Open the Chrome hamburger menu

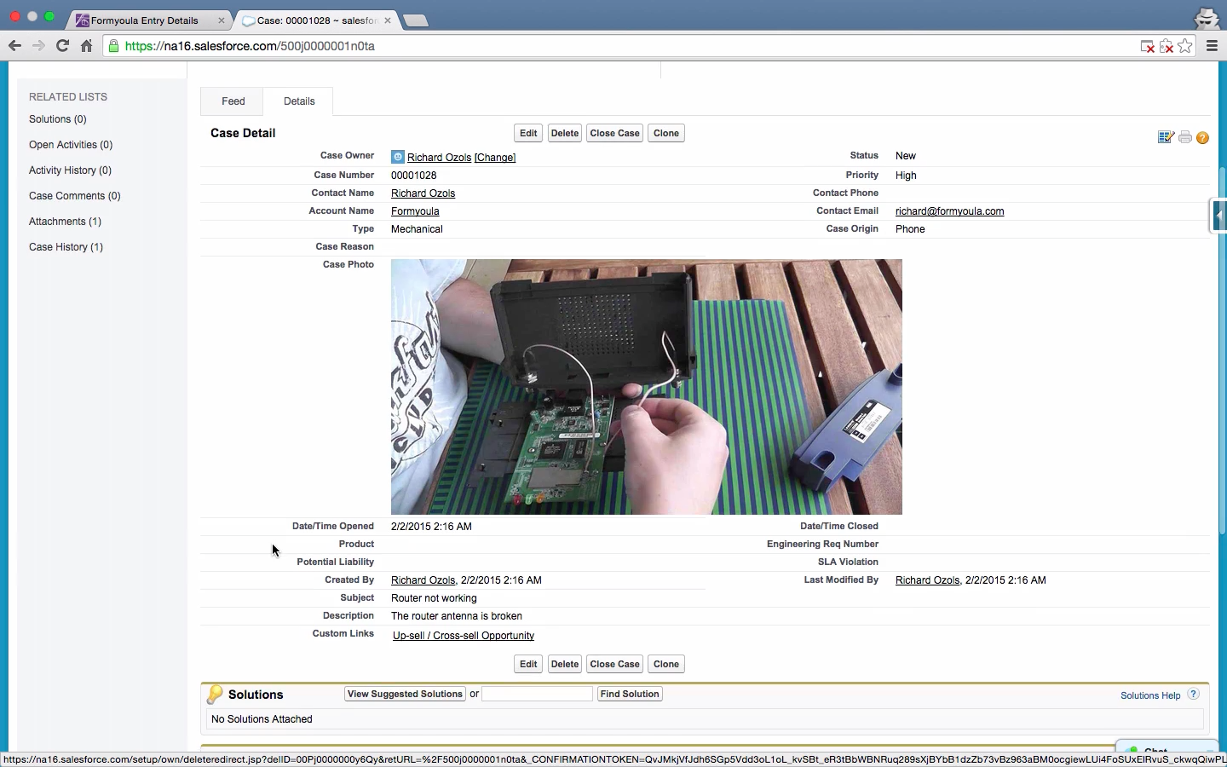1212,46
